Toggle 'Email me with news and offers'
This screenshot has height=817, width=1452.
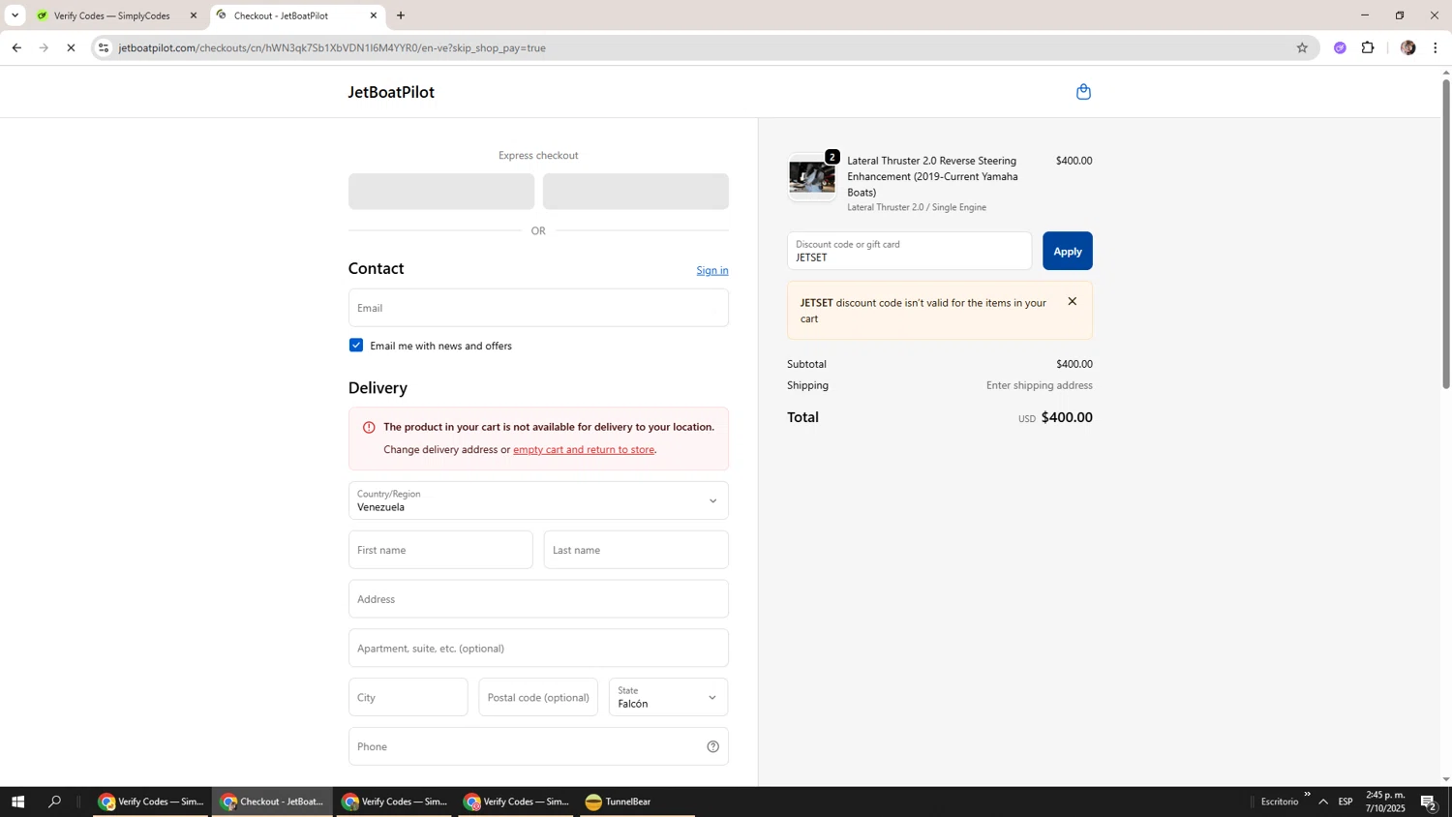click(x=356, y=346)
